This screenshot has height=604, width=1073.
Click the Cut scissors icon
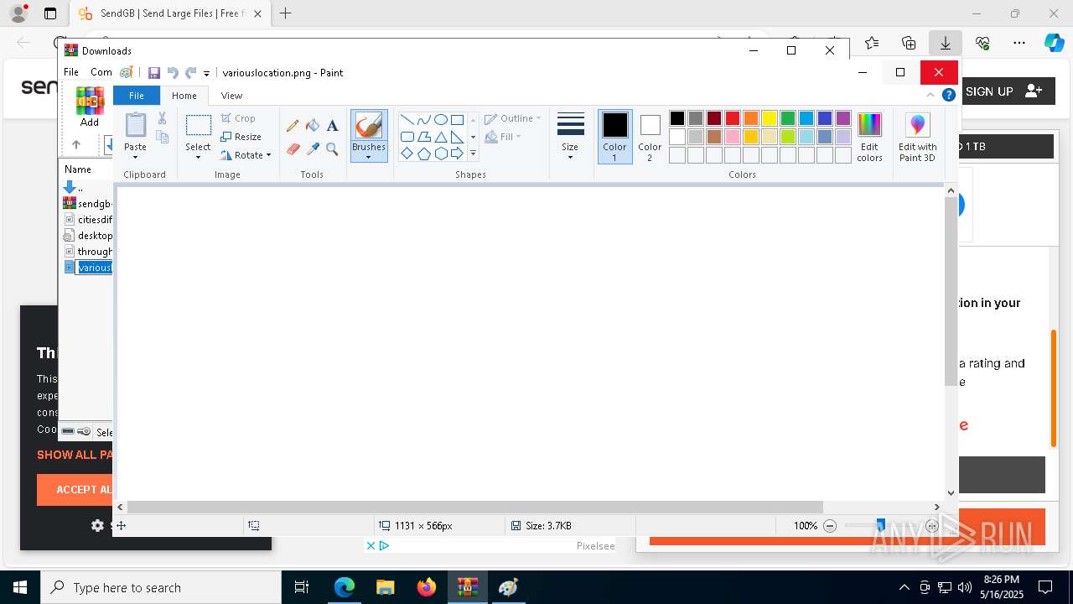tap(162, 119)
